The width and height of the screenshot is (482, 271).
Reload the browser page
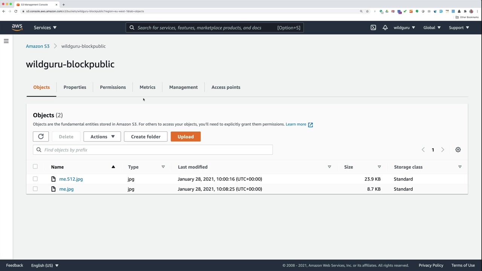16,11
